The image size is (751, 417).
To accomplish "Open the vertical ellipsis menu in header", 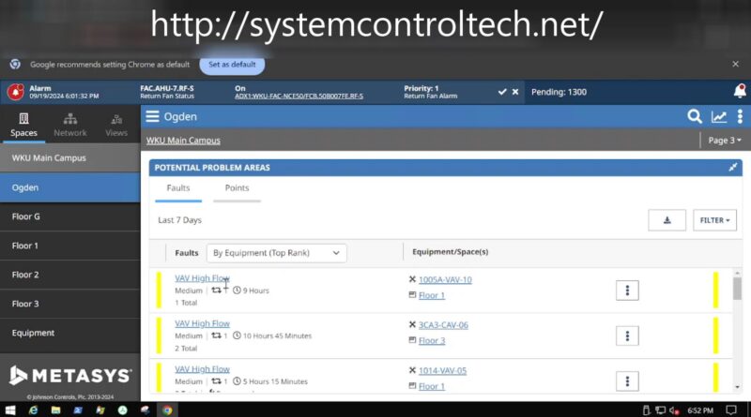I will (740, 117).
